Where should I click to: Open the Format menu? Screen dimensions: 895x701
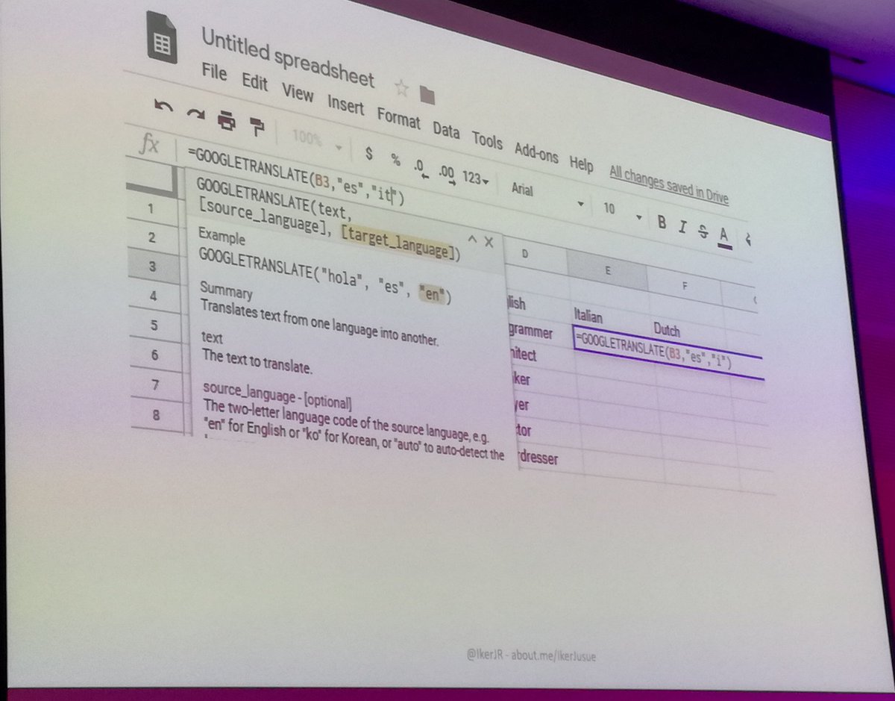coord(398,117)
